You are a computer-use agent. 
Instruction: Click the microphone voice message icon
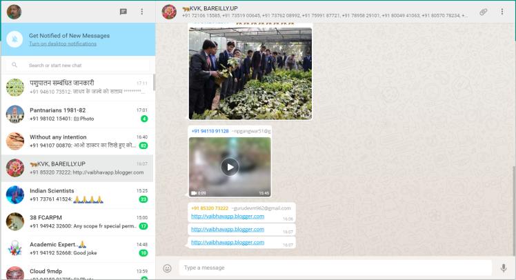click(504, 268)
